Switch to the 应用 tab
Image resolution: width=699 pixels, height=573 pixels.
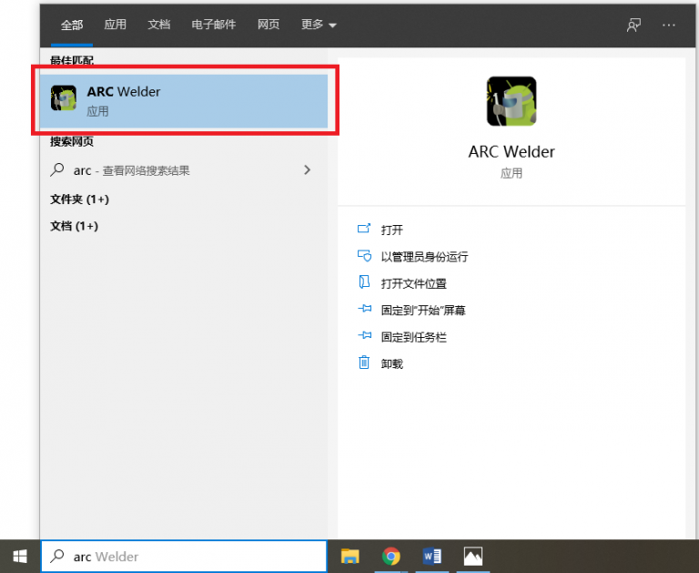point(116,25)
